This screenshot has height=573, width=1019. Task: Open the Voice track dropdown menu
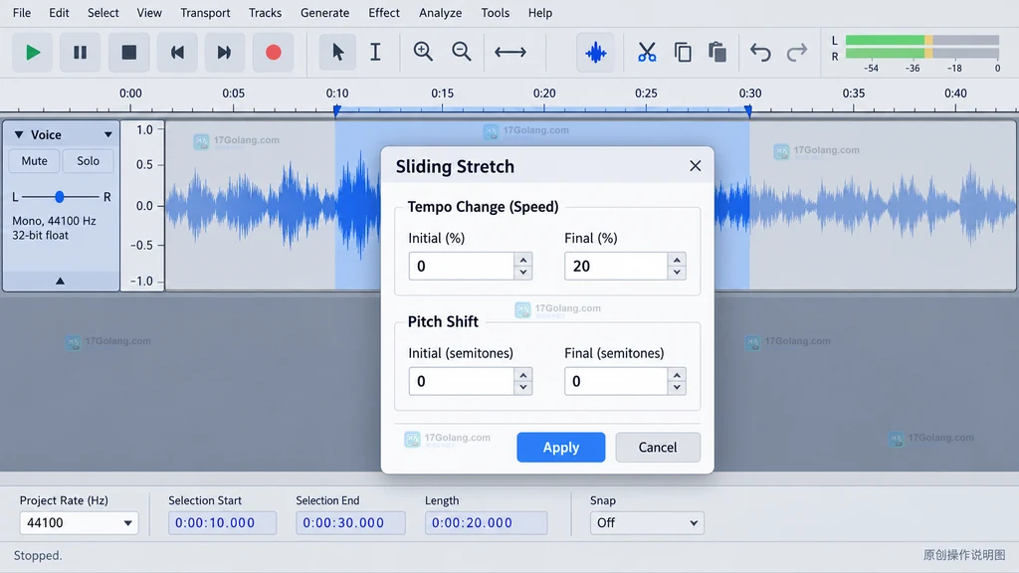coord(107,135)
